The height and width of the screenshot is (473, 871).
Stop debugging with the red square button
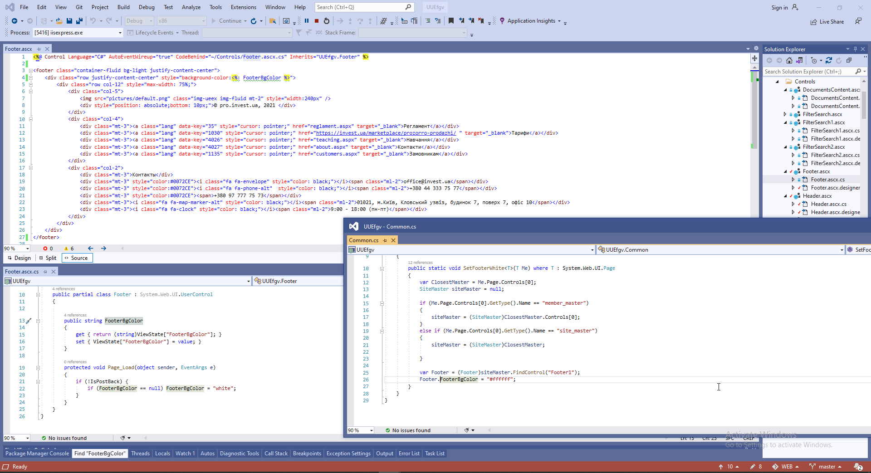click(x=317, y=21)
